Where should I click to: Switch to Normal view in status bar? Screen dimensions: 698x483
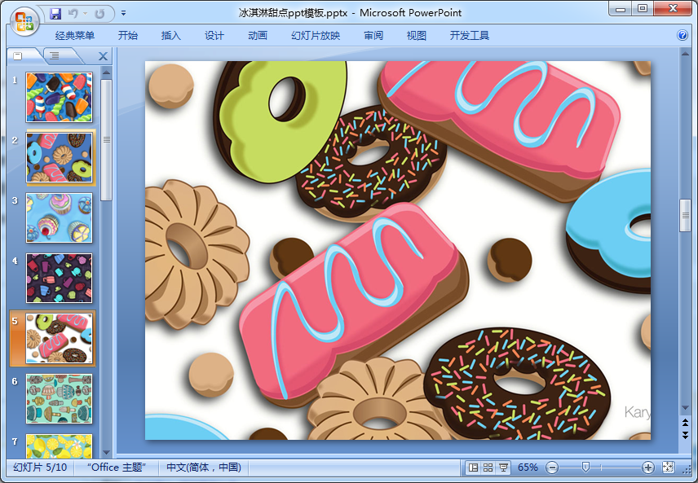click(x=473, y=468)
